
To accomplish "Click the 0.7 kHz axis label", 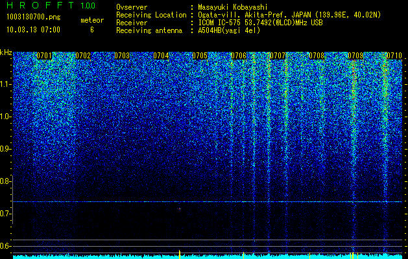I will click(6, 214).
